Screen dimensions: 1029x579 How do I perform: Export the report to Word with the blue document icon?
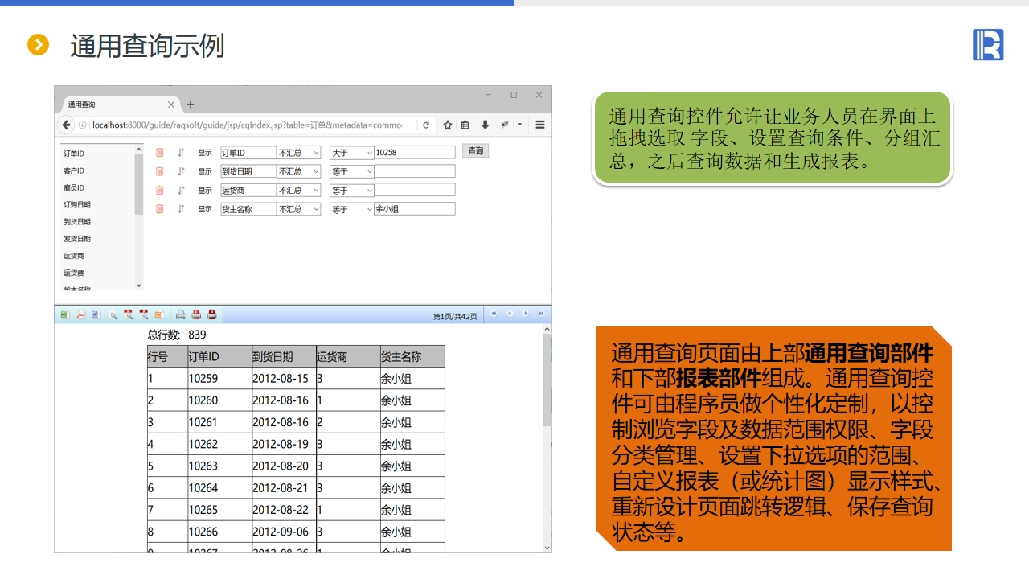coord(96,314)
